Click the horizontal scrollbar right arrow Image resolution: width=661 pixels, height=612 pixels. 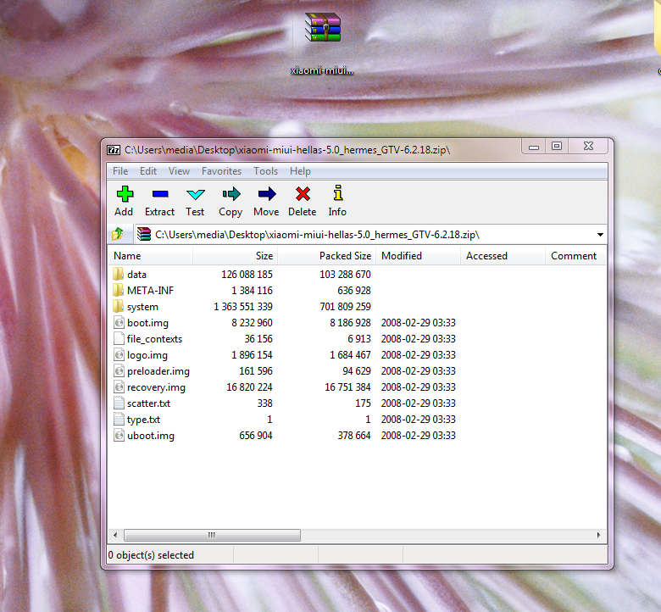(x=600, y=536)
